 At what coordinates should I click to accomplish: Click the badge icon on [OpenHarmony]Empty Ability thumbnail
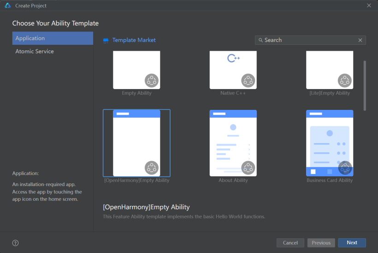pyautogui.click(x=152, y=168)
